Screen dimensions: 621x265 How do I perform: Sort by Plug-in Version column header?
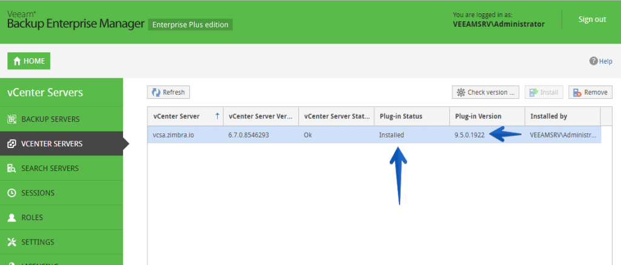488,116
